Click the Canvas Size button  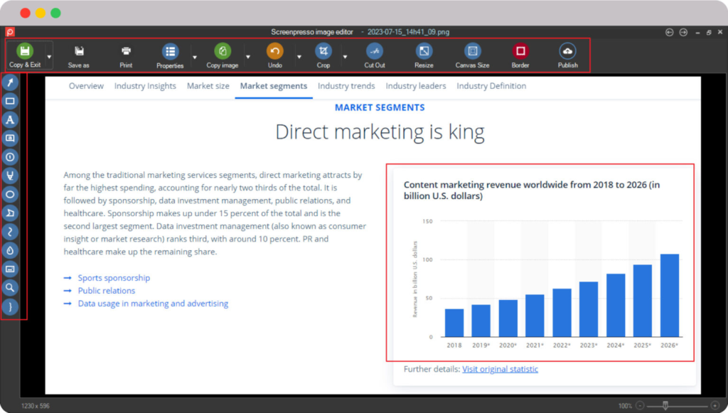click(x=472, y=52)
